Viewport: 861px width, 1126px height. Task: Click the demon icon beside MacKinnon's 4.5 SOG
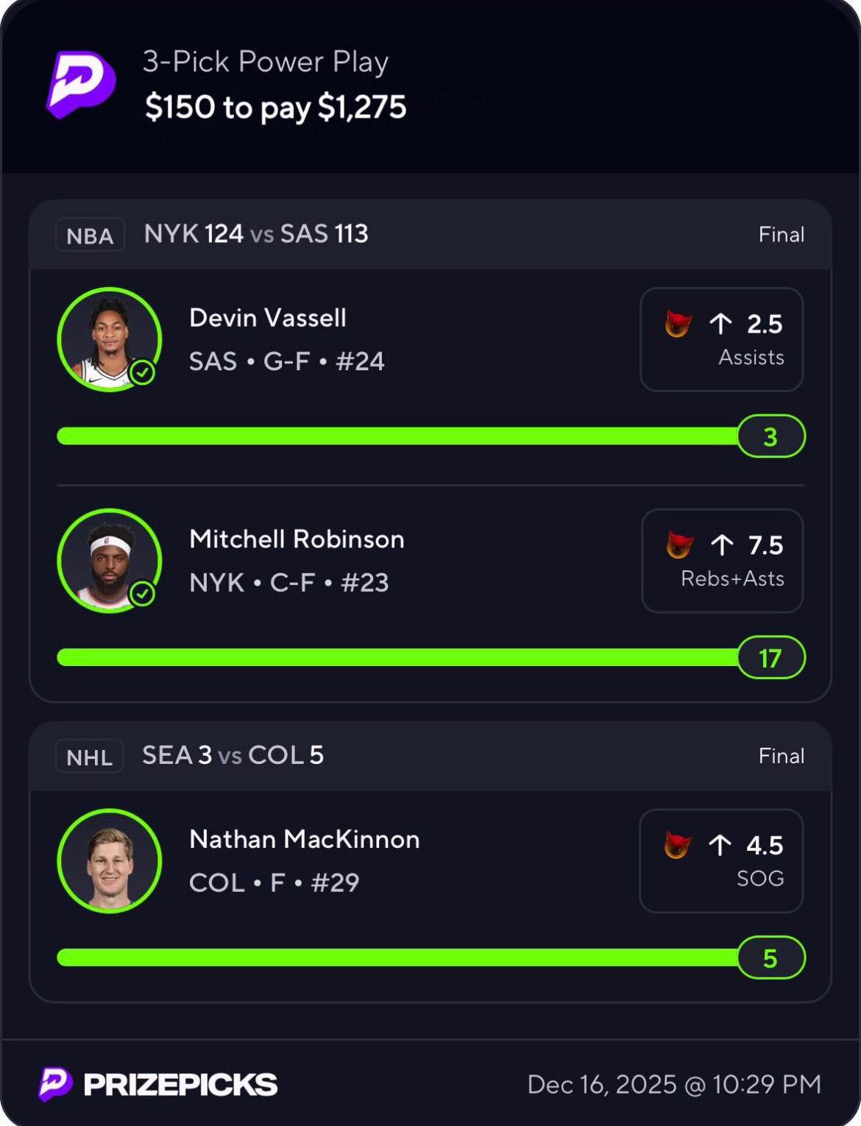(x=677, y=846)
